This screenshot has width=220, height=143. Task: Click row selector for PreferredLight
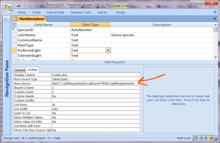pyautogui.click(x=14, y=50)
